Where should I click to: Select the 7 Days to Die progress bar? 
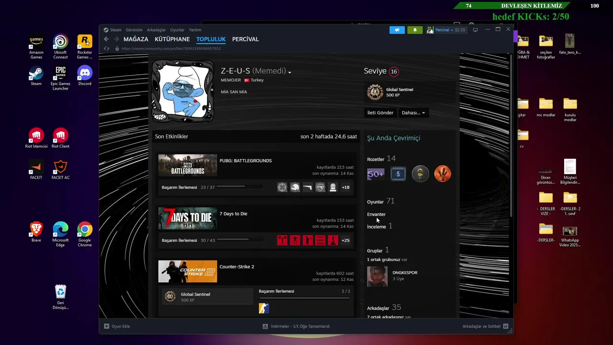point(239,241)
